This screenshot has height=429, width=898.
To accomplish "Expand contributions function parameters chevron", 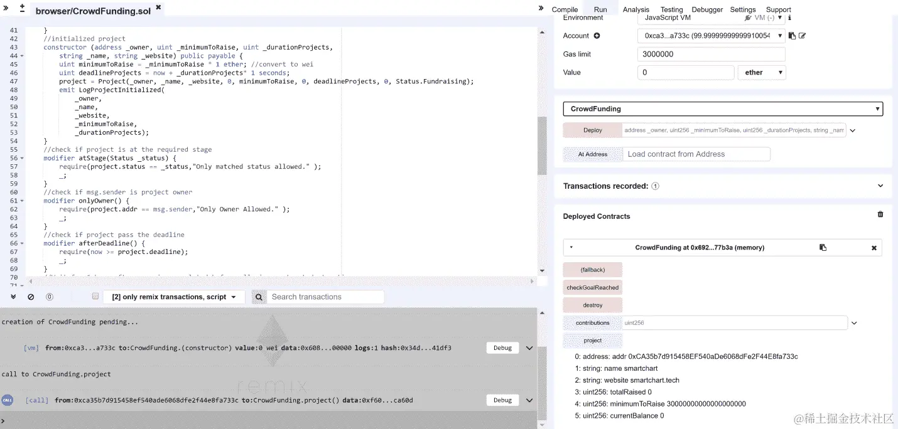I will click(x=853, y=323).
